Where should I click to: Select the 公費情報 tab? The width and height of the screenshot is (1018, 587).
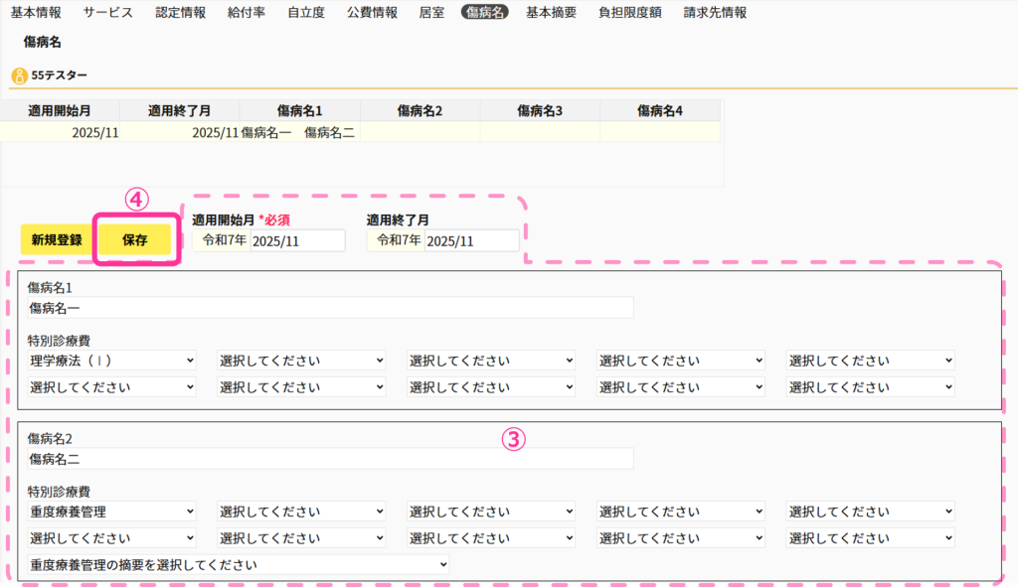372,13
